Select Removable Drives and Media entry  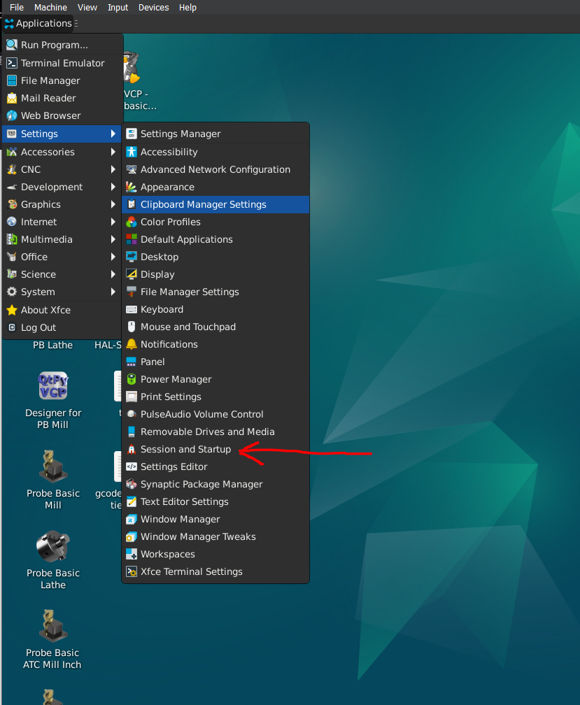pyautogui.click(x=215, y=432)
